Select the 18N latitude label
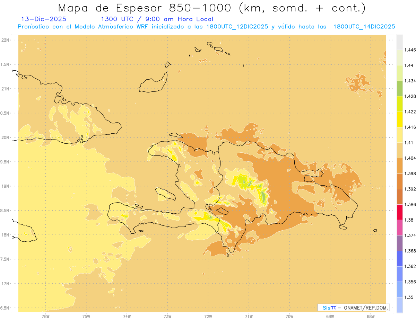 click(x=5, y=235)
